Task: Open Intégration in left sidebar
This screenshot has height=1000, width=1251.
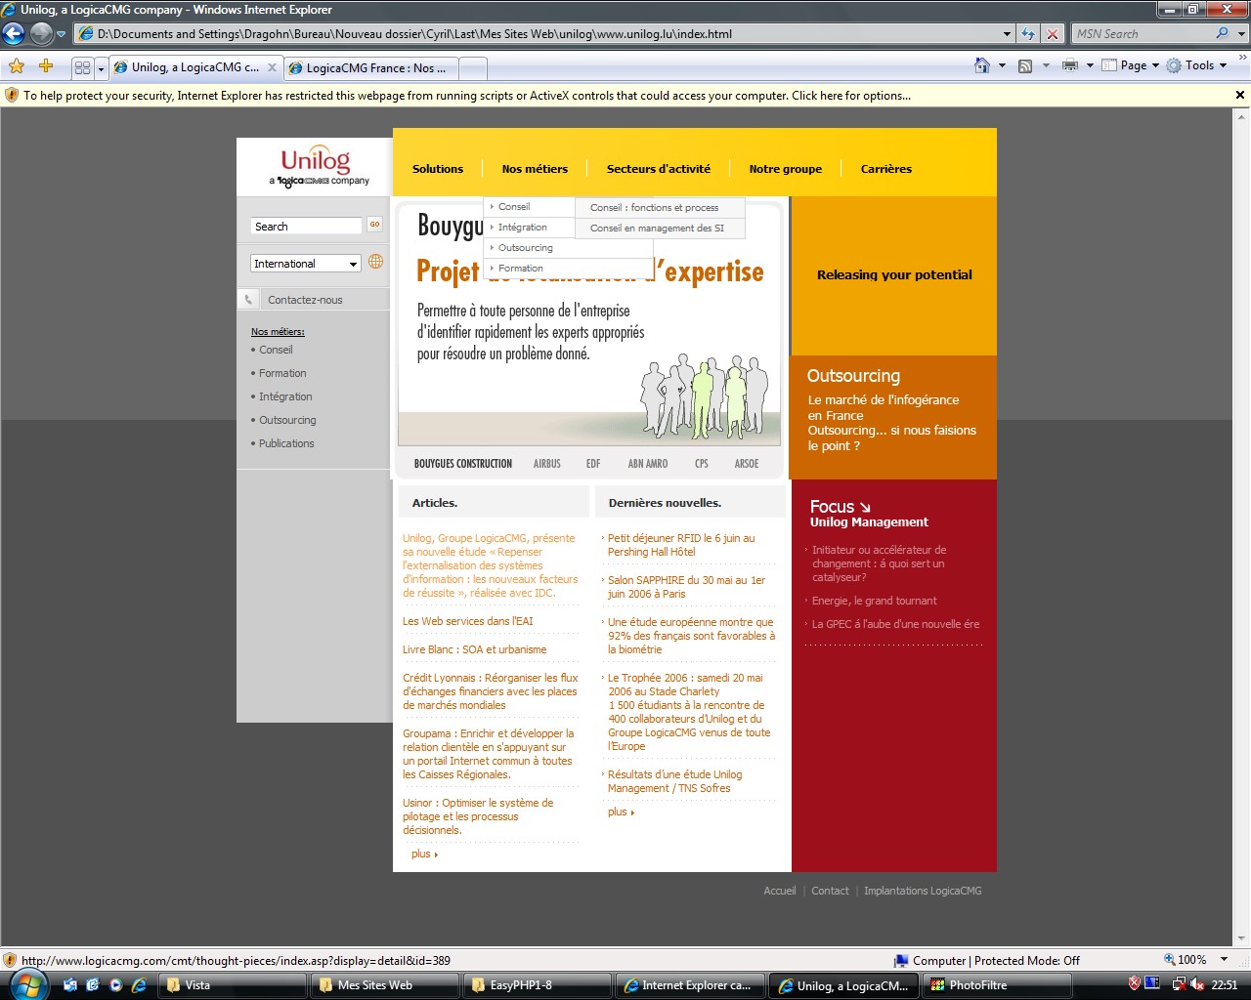Action: [x=285, y=396]
